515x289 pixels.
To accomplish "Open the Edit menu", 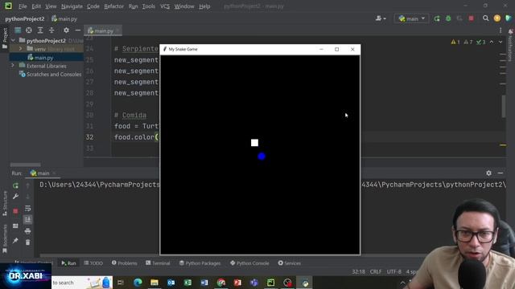I will point(36,6).
